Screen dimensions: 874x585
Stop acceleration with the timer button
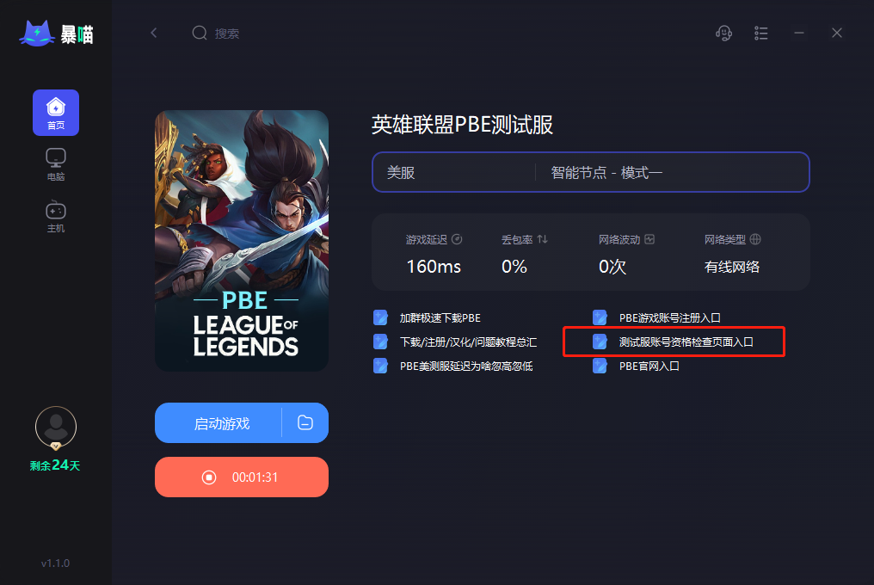(242, 477)
